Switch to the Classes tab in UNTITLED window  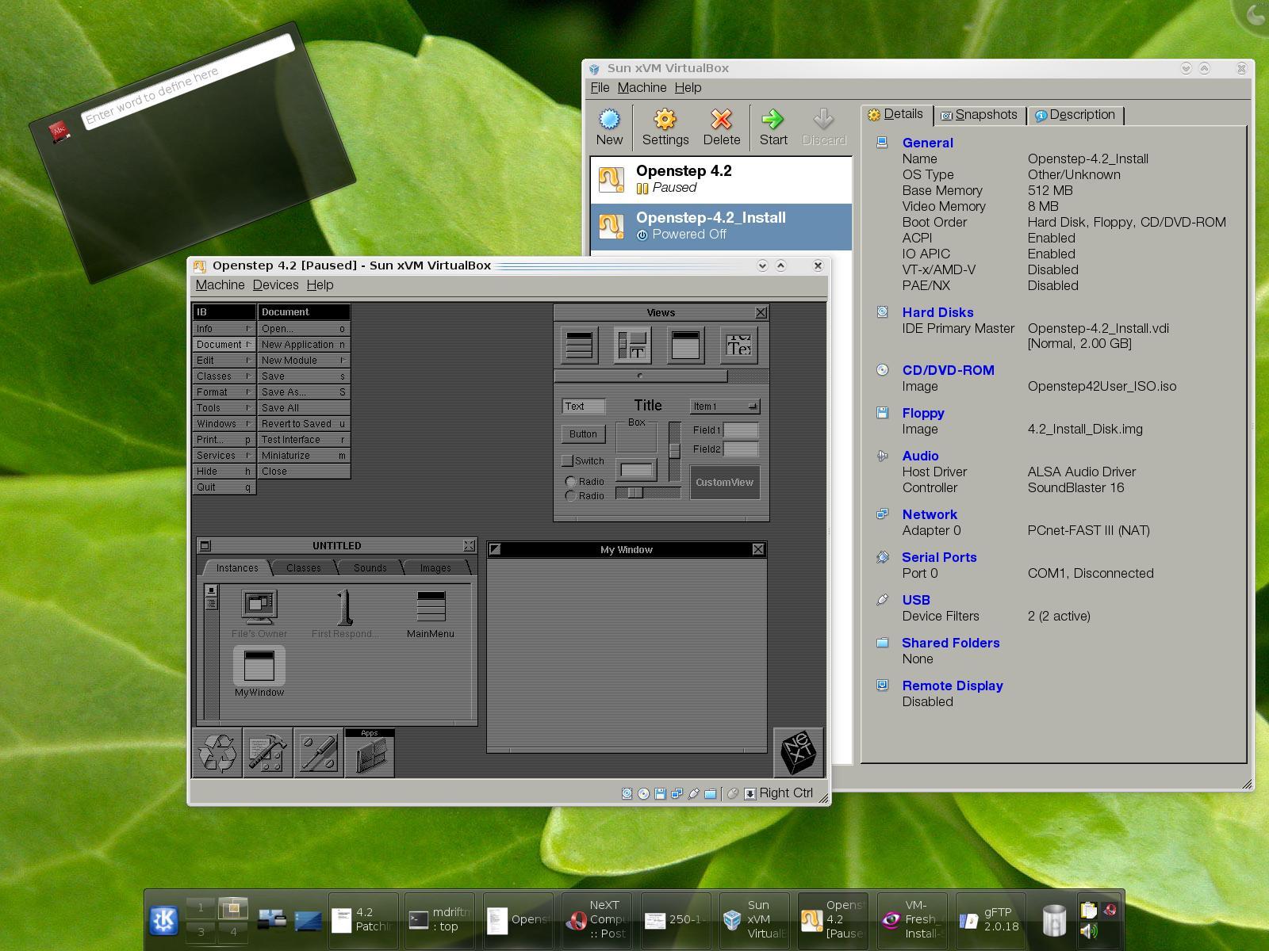pos(304,567)
